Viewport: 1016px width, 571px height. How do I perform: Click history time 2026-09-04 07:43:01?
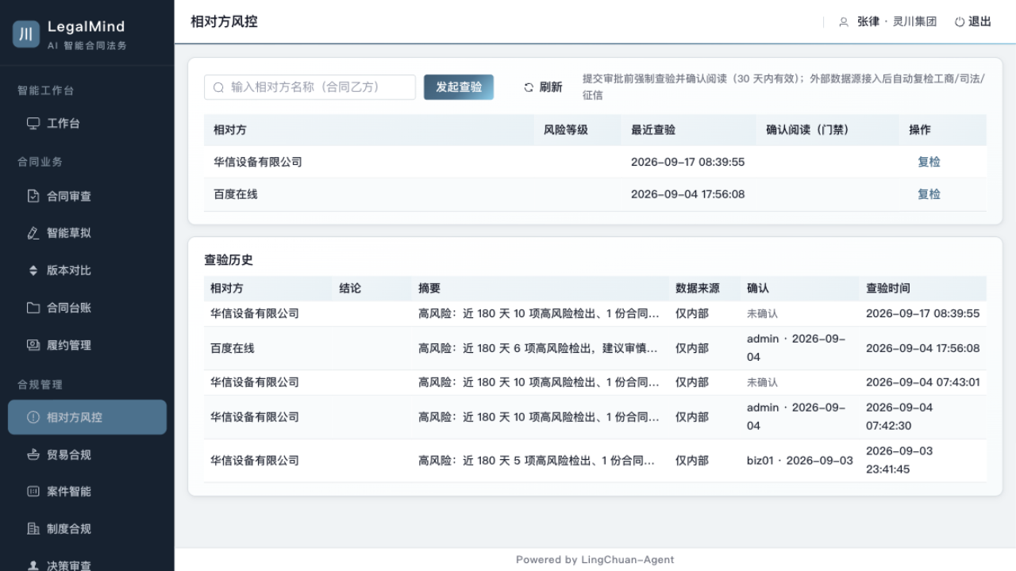point(923,382)
